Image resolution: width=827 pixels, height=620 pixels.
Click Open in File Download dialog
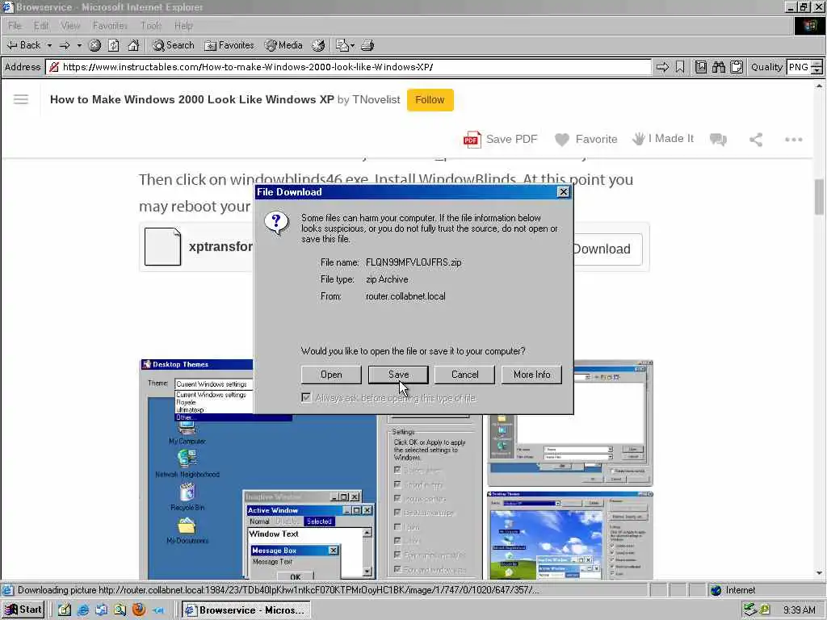[x=331, y=375]
